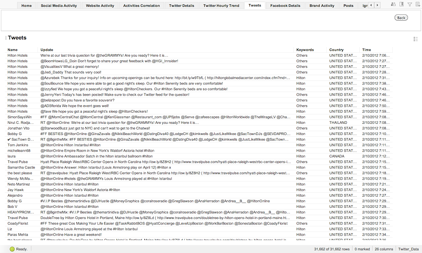Click the 31,662 of 31,662 rows status

click(x=332, y=249)
